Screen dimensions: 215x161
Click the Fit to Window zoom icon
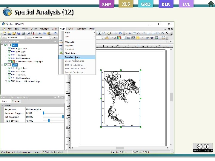tap(99, 33)
